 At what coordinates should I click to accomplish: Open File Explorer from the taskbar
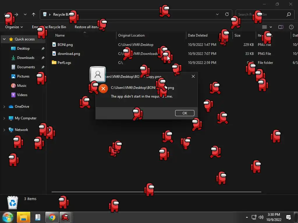(x=24, y=217)
